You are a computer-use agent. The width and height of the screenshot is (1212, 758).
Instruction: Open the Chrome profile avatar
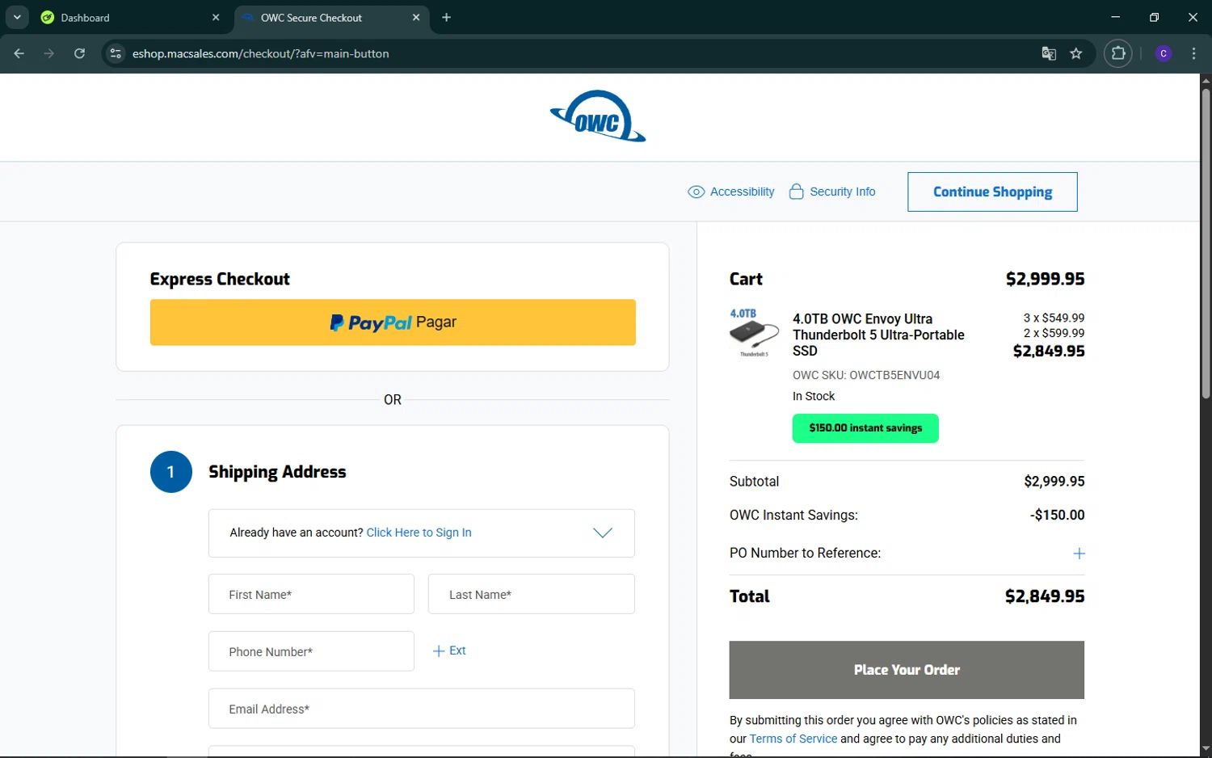pyautogui.click(x=1164, y=53)
